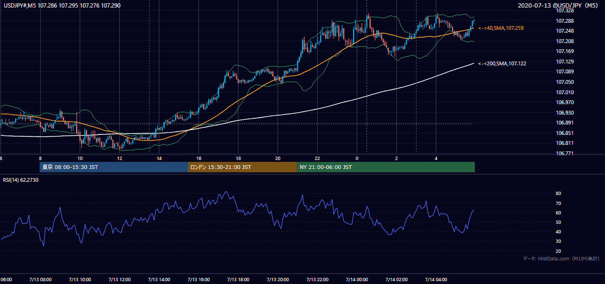Click RSI scale value 70
The height and width of the screenshot is (284, 605).
(x=559, y=203)
